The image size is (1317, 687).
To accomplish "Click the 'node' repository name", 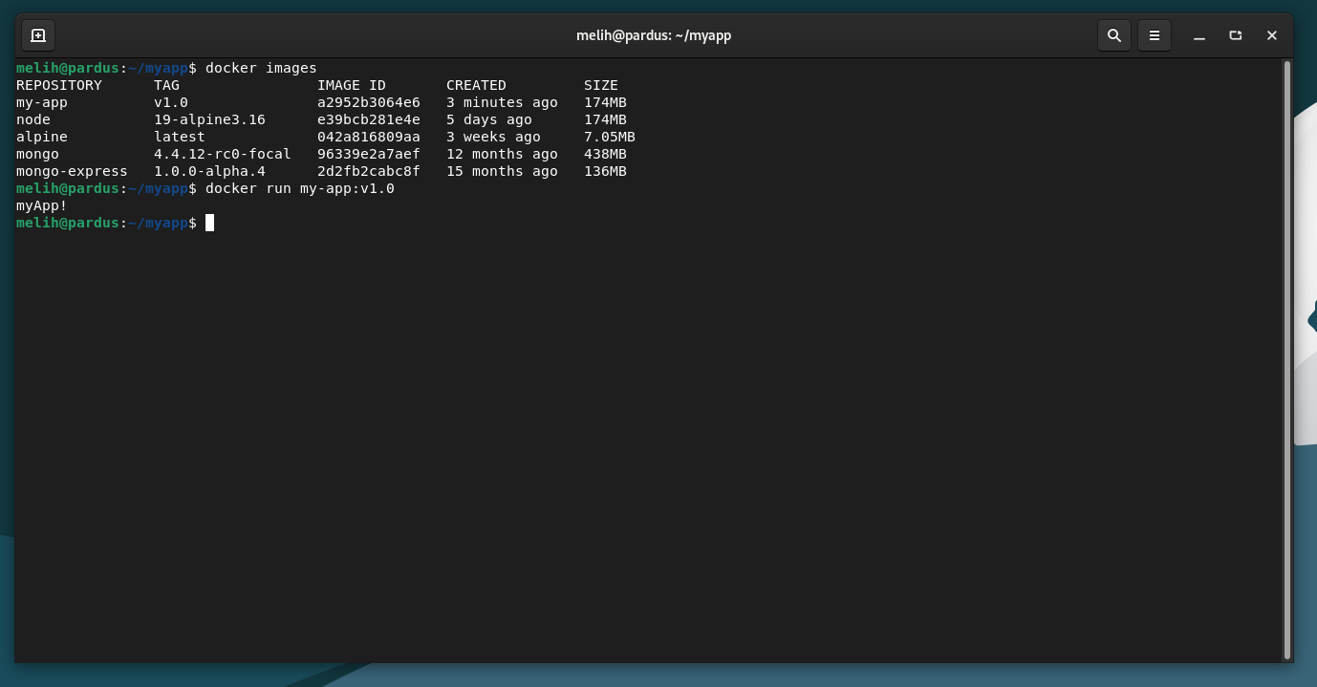I will [33, 119].
